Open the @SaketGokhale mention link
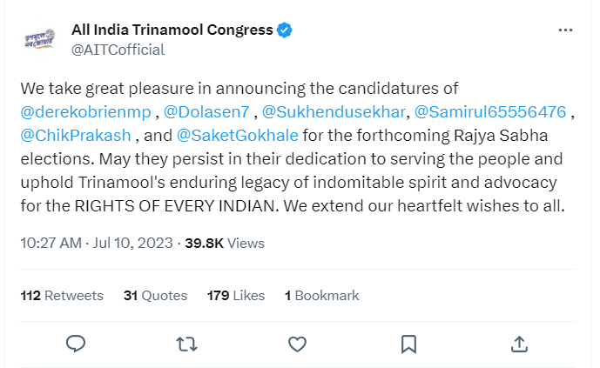600x368 pixels. pos(237,136)
